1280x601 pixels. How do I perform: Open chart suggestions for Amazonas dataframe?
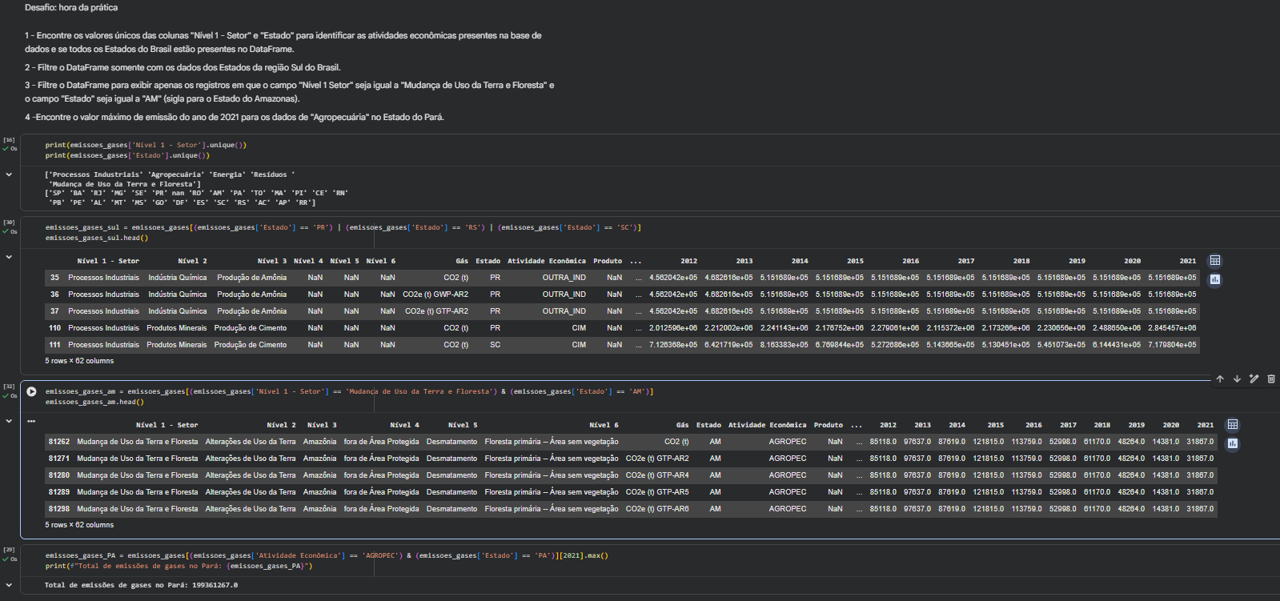click(1233, 443)
